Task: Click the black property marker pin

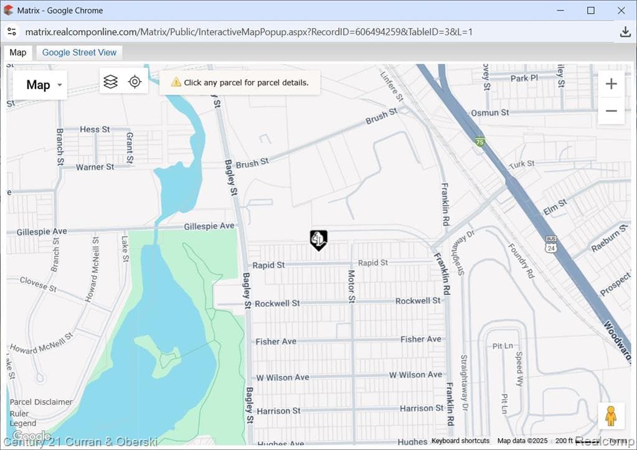Action: (318, 239)
